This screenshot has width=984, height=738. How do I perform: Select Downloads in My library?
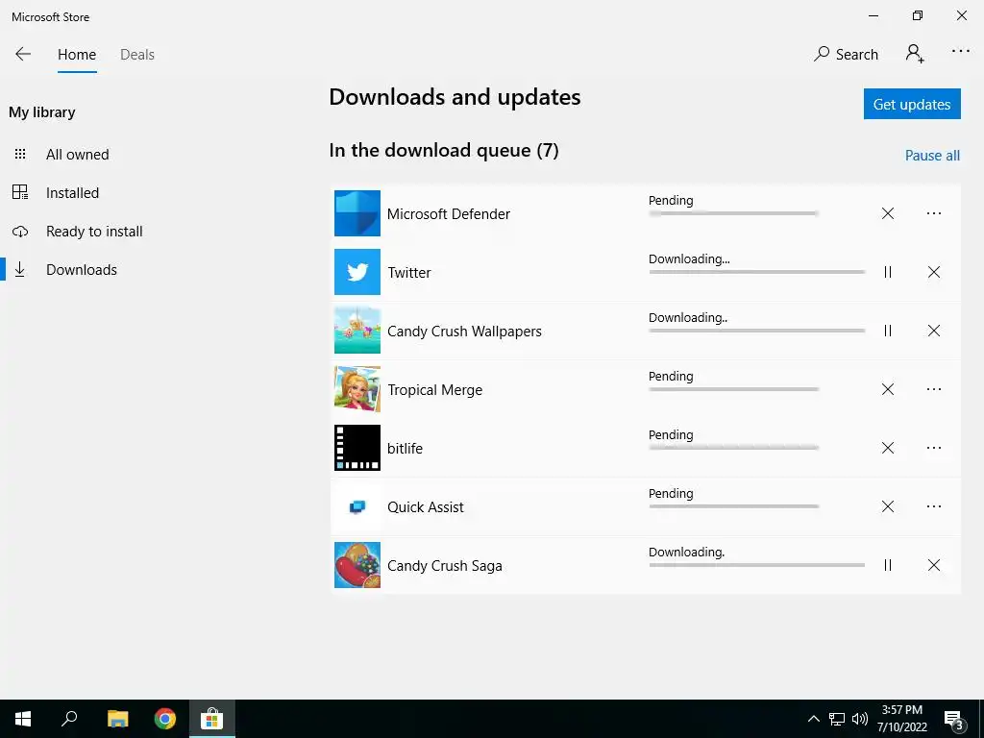[x=82, y=270]
